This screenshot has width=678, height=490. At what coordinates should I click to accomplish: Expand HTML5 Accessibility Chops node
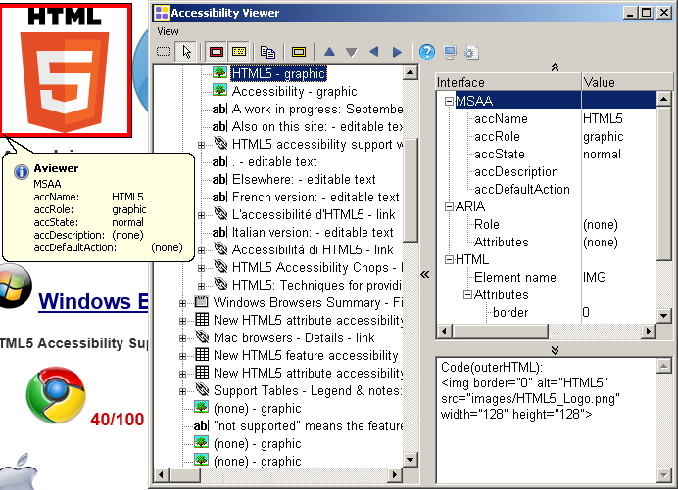(201, 268)
